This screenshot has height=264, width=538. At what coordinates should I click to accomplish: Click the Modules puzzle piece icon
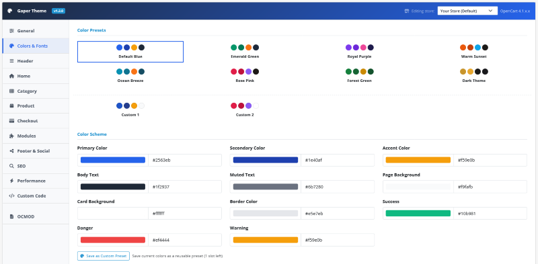point(11,136)
